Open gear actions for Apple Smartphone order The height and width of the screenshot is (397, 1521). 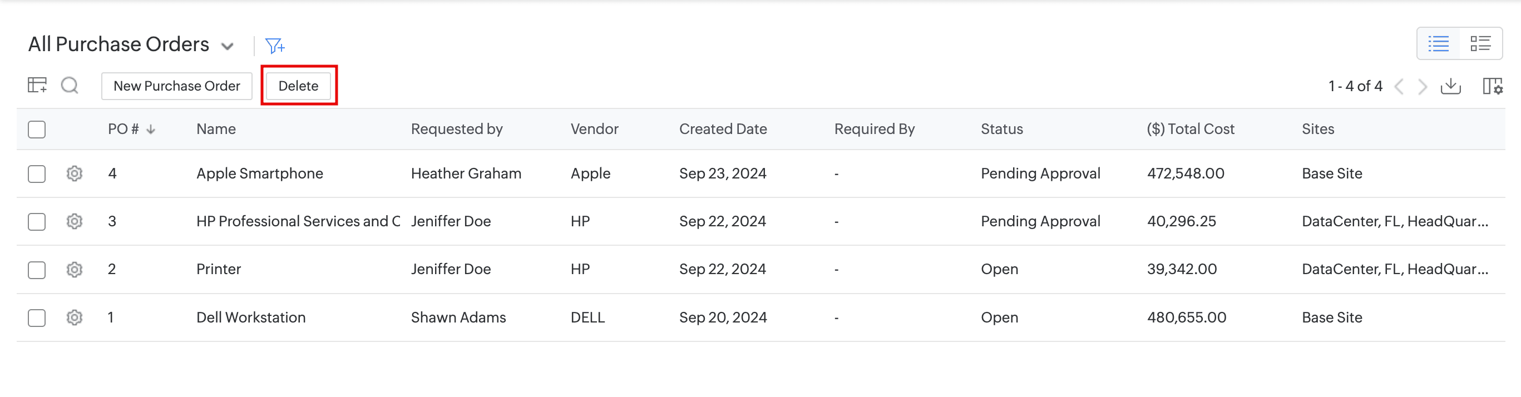pyautogui.click(x=75, y=173)
